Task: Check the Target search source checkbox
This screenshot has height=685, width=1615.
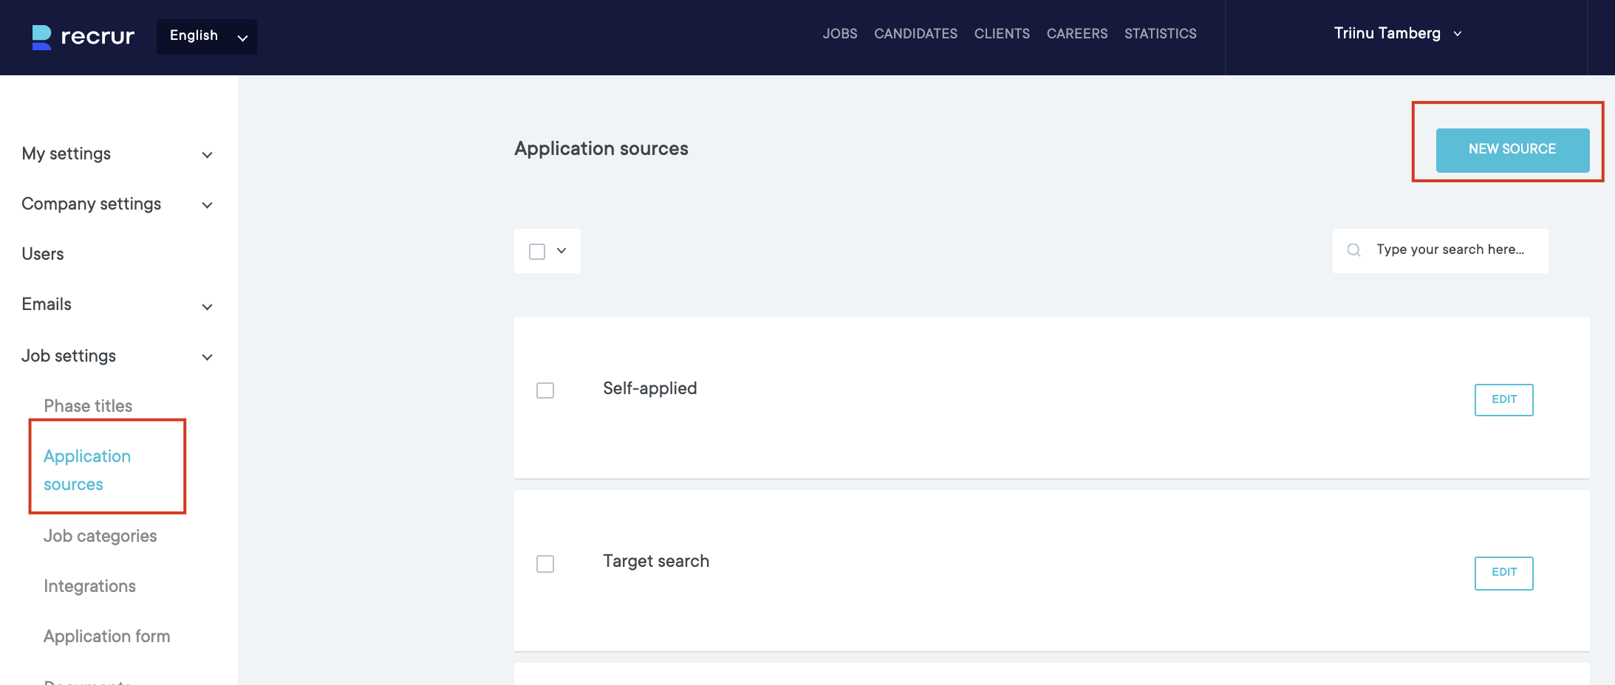Action: coord(545,564)
